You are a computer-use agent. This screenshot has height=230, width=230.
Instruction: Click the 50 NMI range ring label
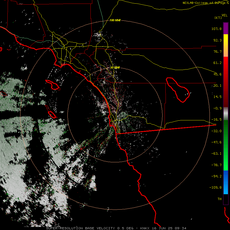tap(115, 68)
